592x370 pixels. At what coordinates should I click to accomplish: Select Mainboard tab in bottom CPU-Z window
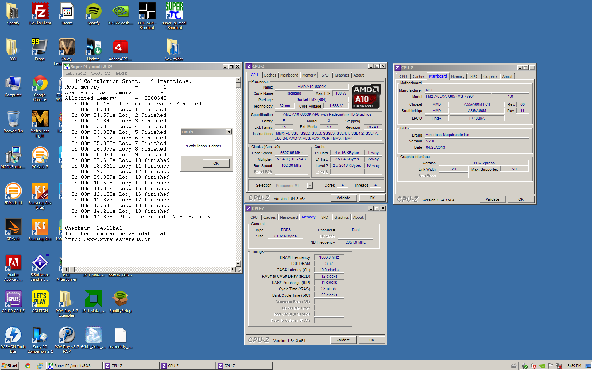click(x=289, y=217)
